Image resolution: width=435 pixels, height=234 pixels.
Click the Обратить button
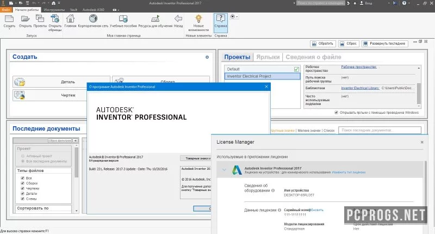(322, 44)
